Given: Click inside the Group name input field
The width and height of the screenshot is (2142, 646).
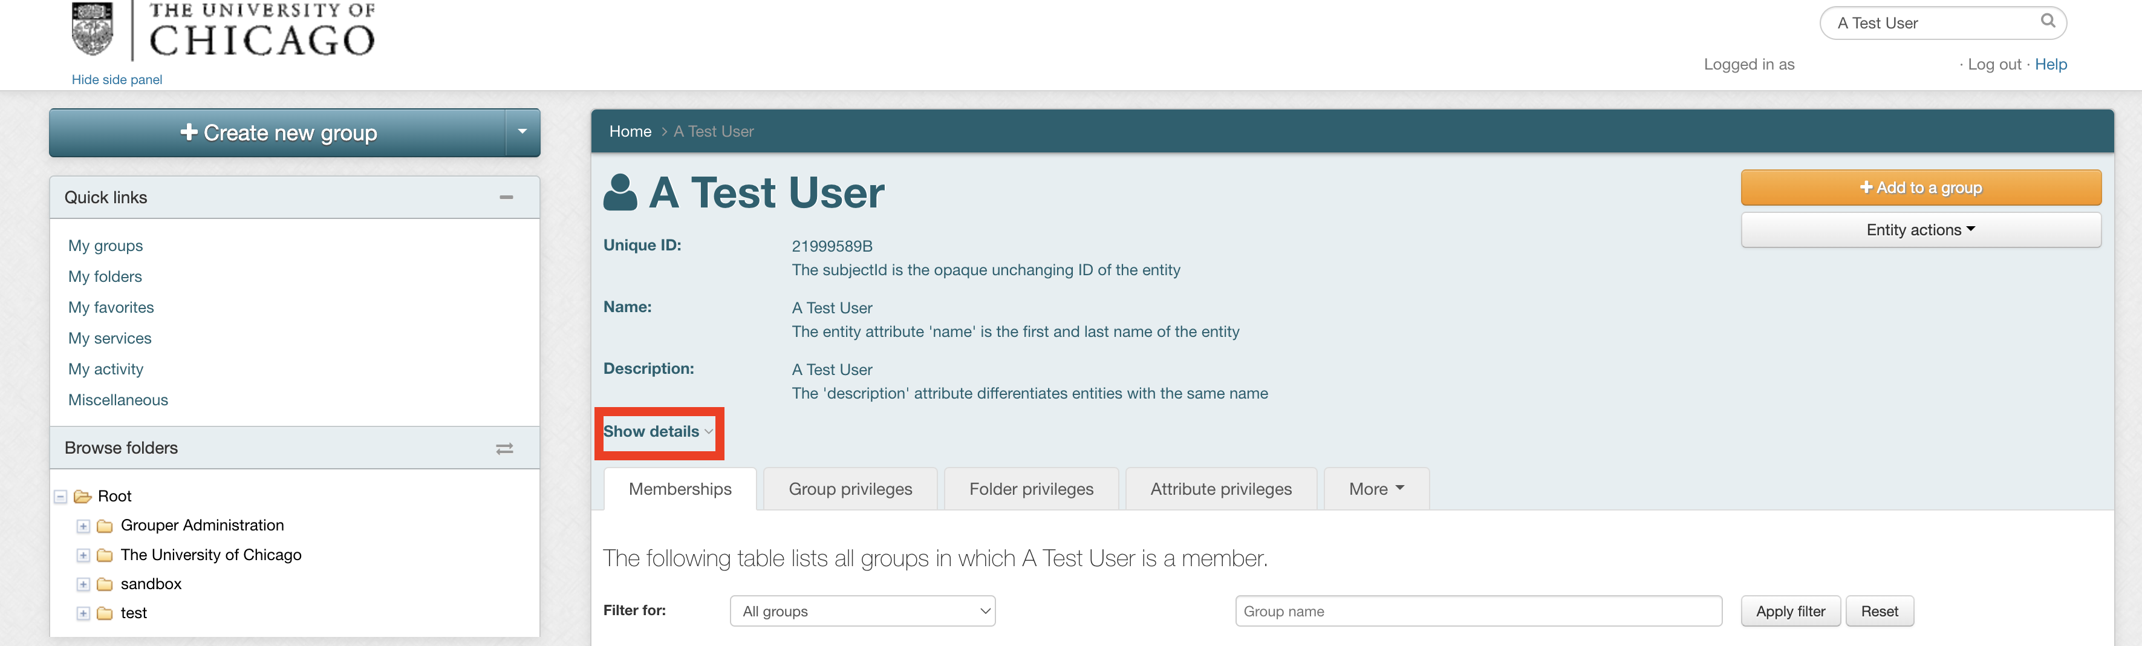Looking at the screenshot, I should 1477,611.
